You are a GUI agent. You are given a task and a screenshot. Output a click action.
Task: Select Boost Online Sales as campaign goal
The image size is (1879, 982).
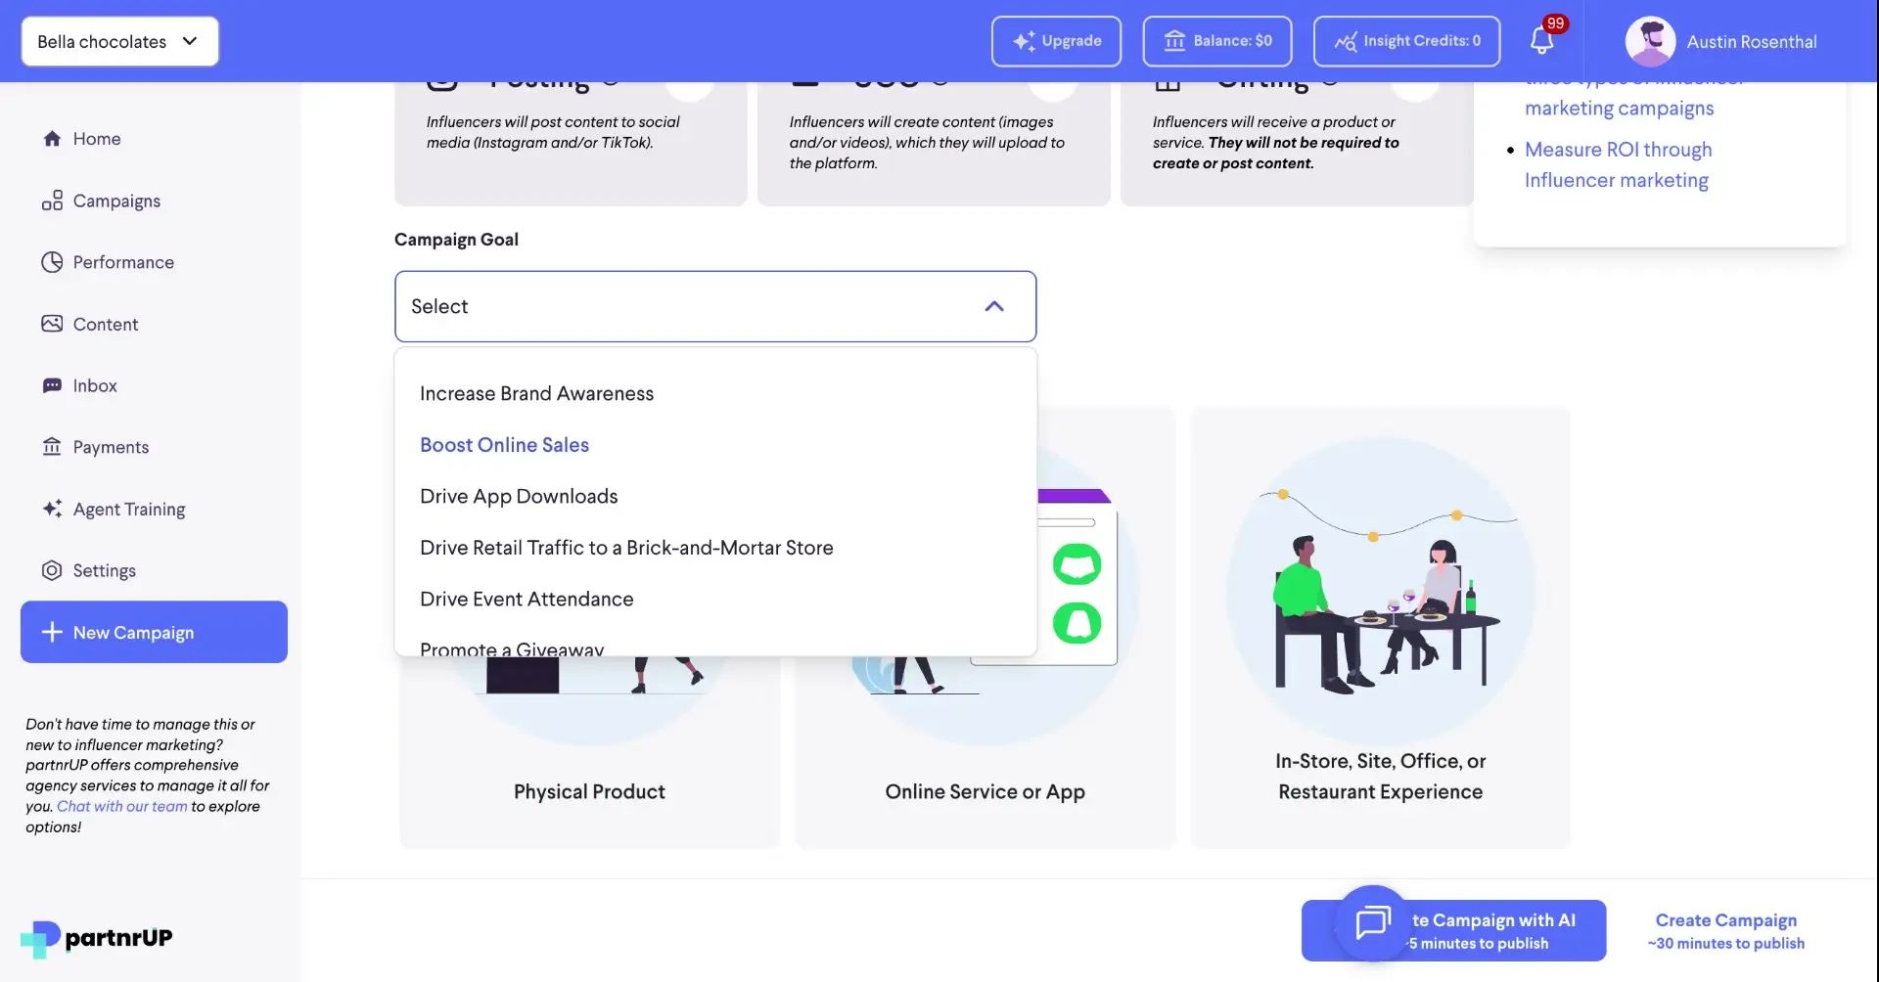pos(504,444)
